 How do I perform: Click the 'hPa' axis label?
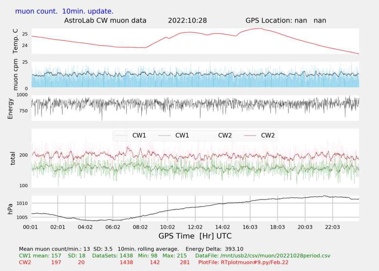[x=10, y=209]
